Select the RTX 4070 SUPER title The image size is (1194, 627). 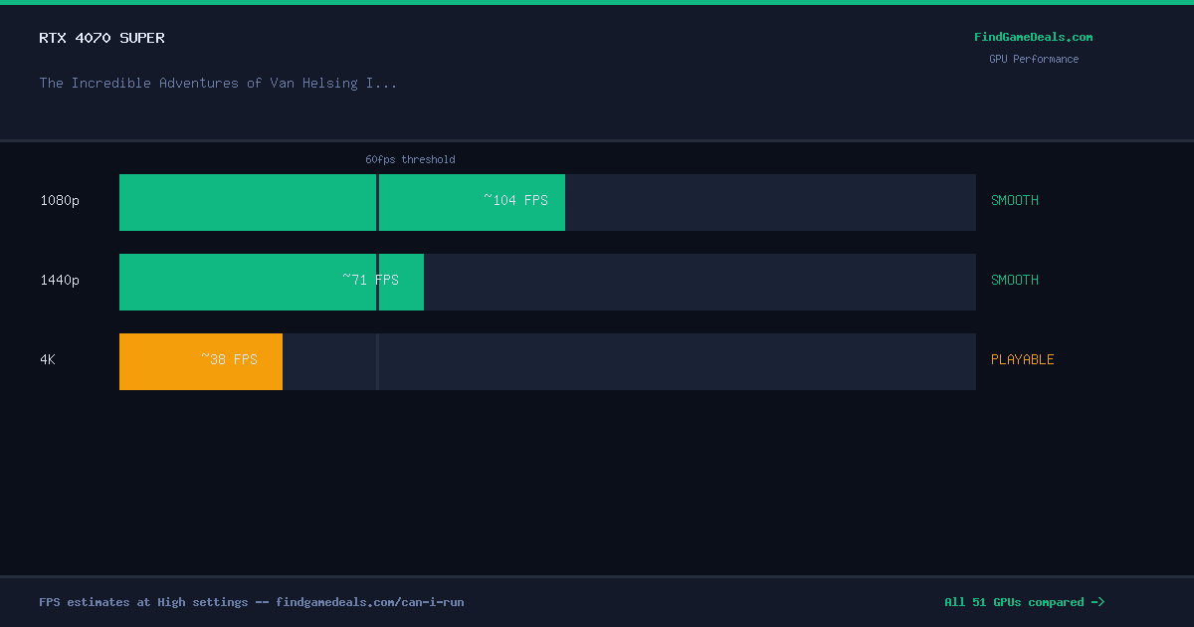(x=102, y=38)
